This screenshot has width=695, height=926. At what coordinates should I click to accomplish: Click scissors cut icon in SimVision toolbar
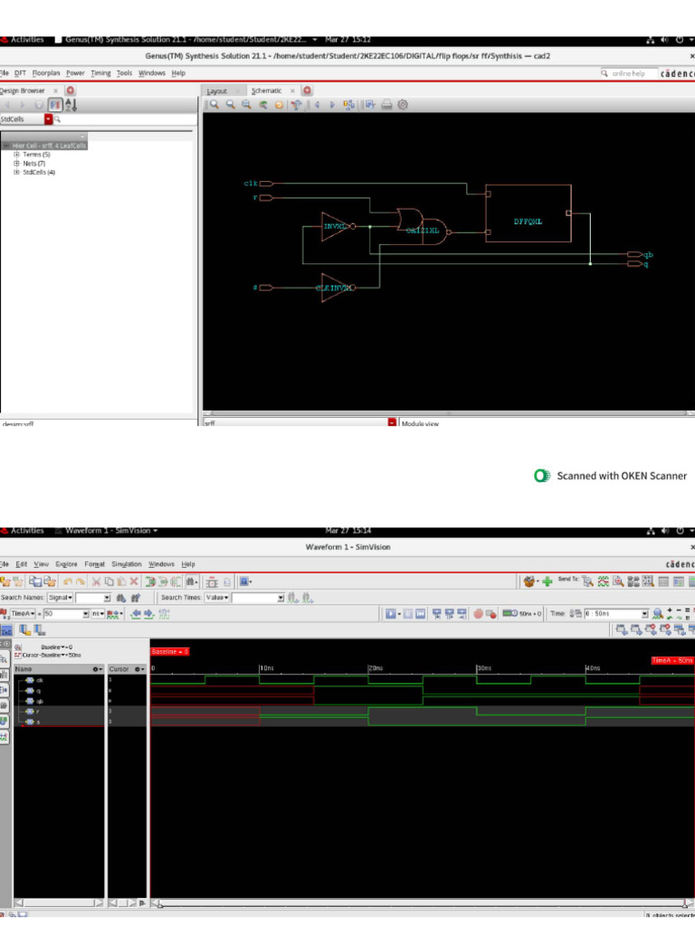pyautogui.click(x=96, y=581)
